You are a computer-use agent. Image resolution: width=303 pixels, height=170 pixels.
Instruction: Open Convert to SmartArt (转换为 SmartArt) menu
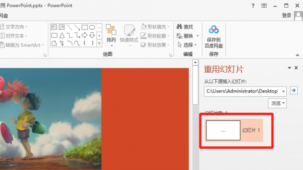[x=22, y=45]
